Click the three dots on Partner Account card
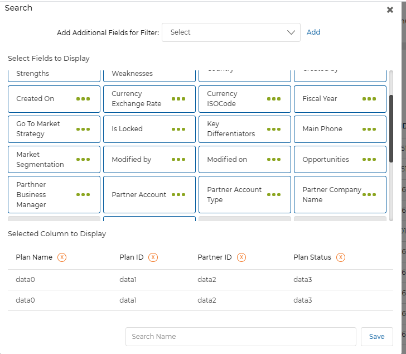Screen dimensions: 406x354 click(x=178, y=195)
